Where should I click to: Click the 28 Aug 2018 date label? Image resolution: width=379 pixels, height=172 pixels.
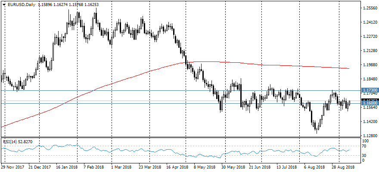point(344,166)
